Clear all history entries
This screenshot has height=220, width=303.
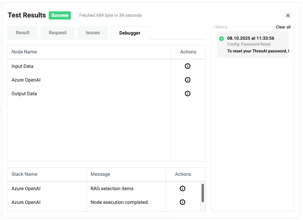pos(283,27)
